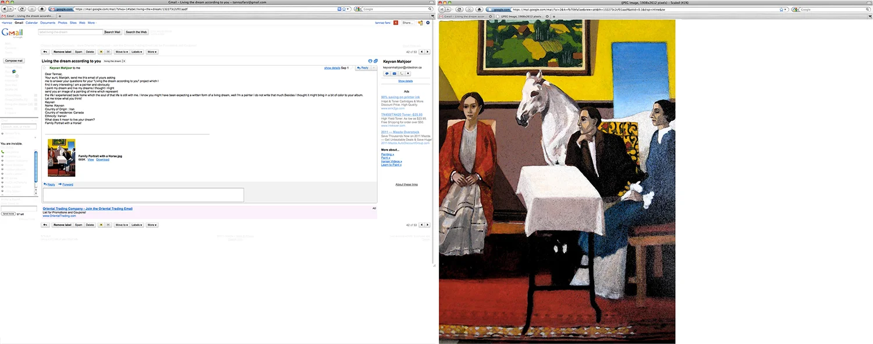Reload the JPEG image browser window
Image resolution: width=873 pixels, height=344 pixels.
point(460,9)
